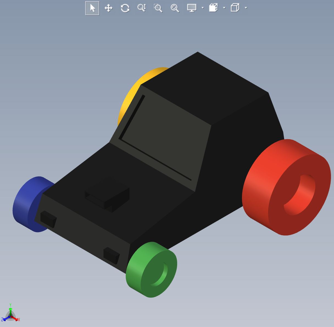Select the Zoom to area tool
334x327 pixels.
click(x=158, y=8)
